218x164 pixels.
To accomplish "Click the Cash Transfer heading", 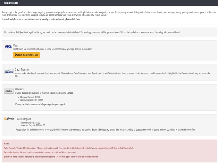I will point(22,69).
